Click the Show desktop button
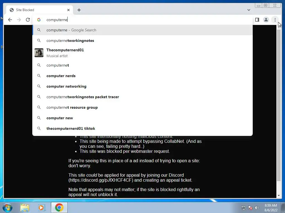 click(283, 207)
